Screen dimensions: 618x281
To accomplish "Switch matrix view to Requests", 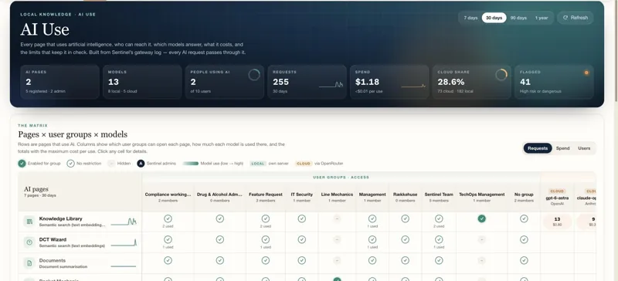I will tap(538, 148).
